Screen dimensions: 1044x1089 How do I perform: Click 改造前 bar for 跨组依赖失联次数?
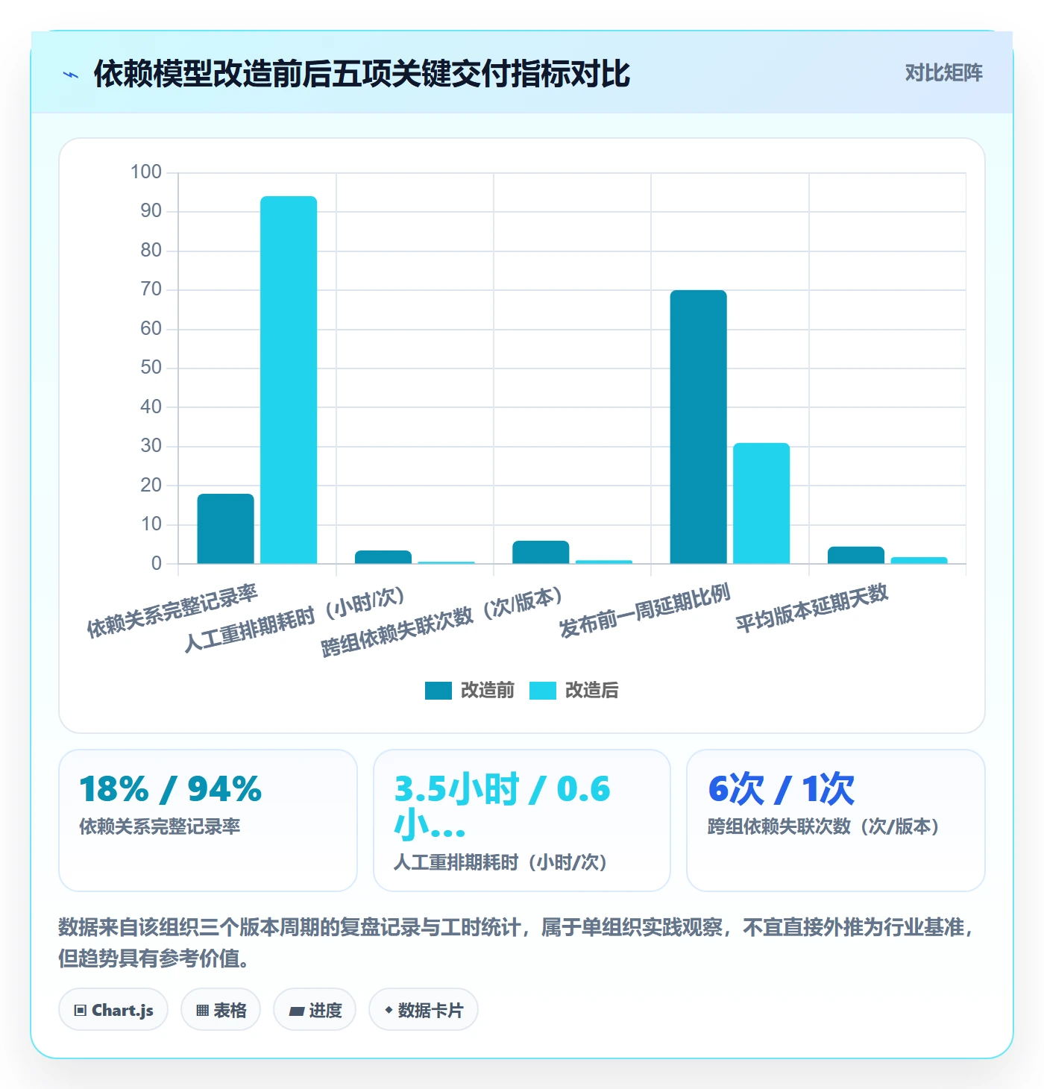(x=541, y=552)
